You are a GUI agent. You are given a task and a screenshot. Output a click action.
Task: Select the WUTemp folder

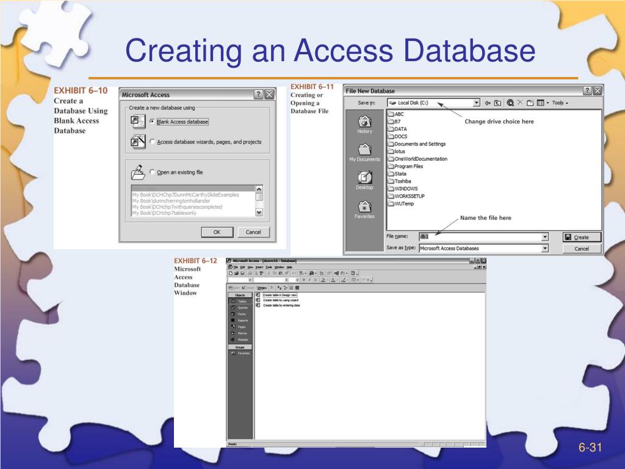point(401,203)
